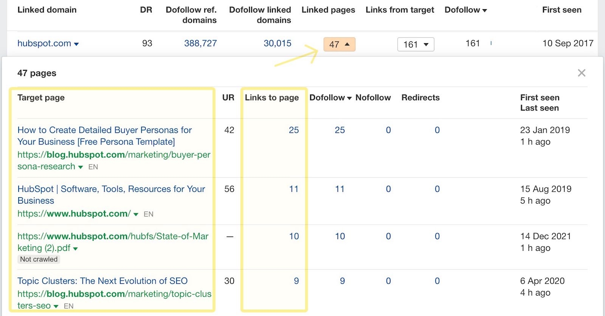Click 9 in Links to page column
Image resolution: width=605 pixels, height=316 pixels.
click(296, 281)
